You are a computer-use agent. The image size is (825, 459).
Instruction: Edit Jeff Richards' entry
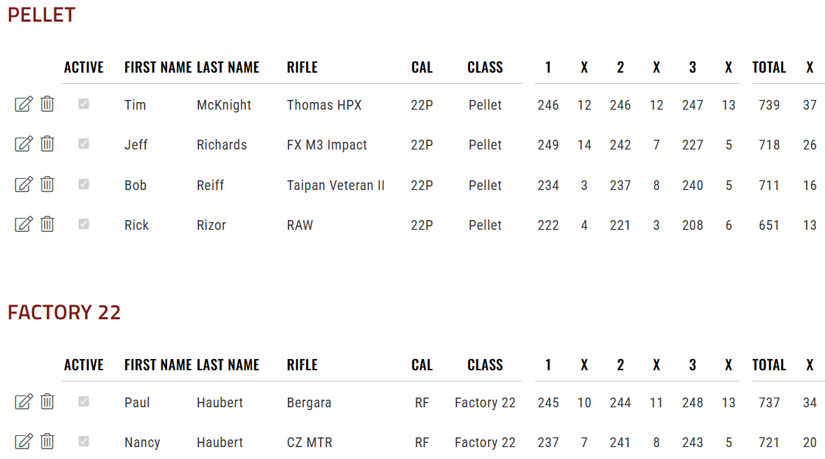click(24, 144)
